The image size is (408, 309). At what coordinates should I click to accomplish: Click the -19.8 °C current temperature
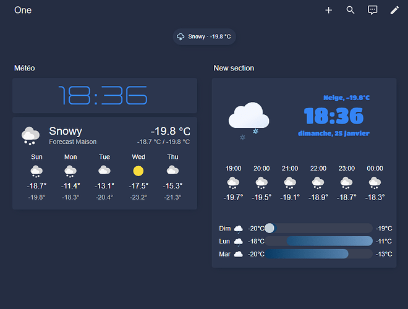[171, 131]
